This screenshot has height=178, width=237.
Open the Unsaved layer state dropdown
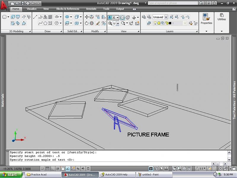166,17
